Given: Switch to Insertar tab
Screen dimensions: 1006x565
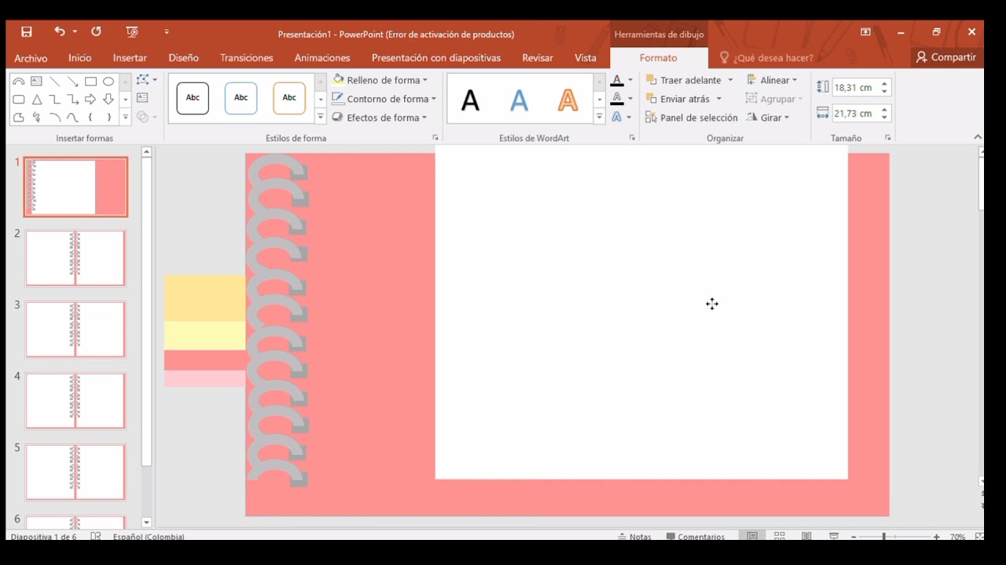Looking at the screenshot, I should pos(130,58).
